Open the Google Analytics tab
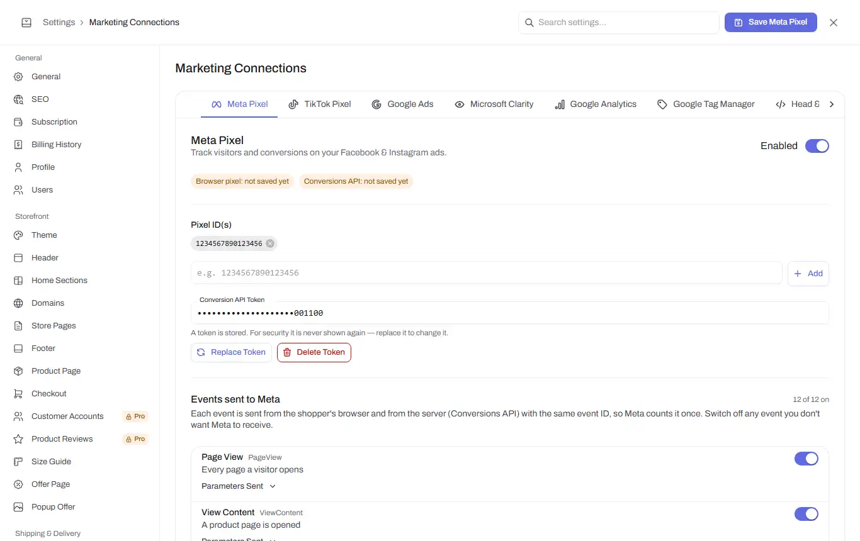The image size is (860, 541). [x=596, y=104]
